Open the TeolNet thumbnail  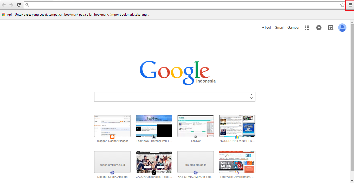196,126
